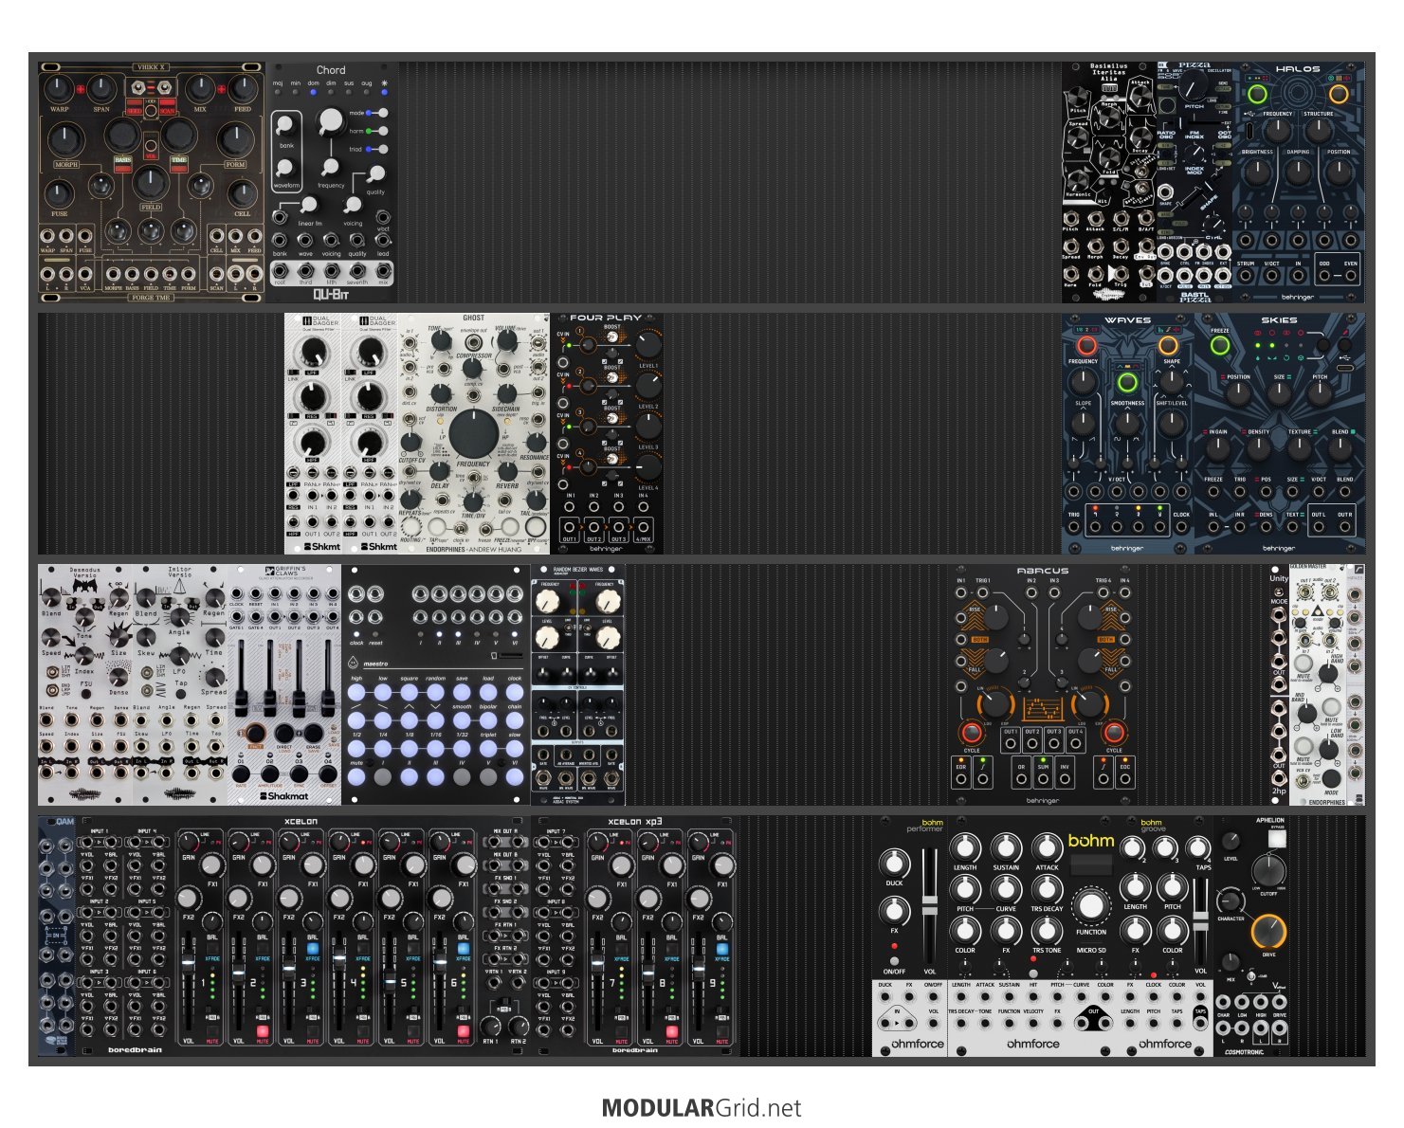Click the large white knob on Chord
Image resolution: width=1404 pixels, height=1128 pixels.
coord(330,120)
